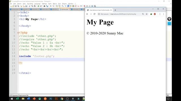Save the current file via toolbar icon
This screenshot has width=181, height=101.
16,6
